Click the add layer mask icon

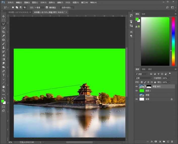[156, 142]
